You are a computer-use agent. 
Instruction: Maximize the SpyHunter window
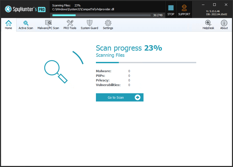click(214, 5)
